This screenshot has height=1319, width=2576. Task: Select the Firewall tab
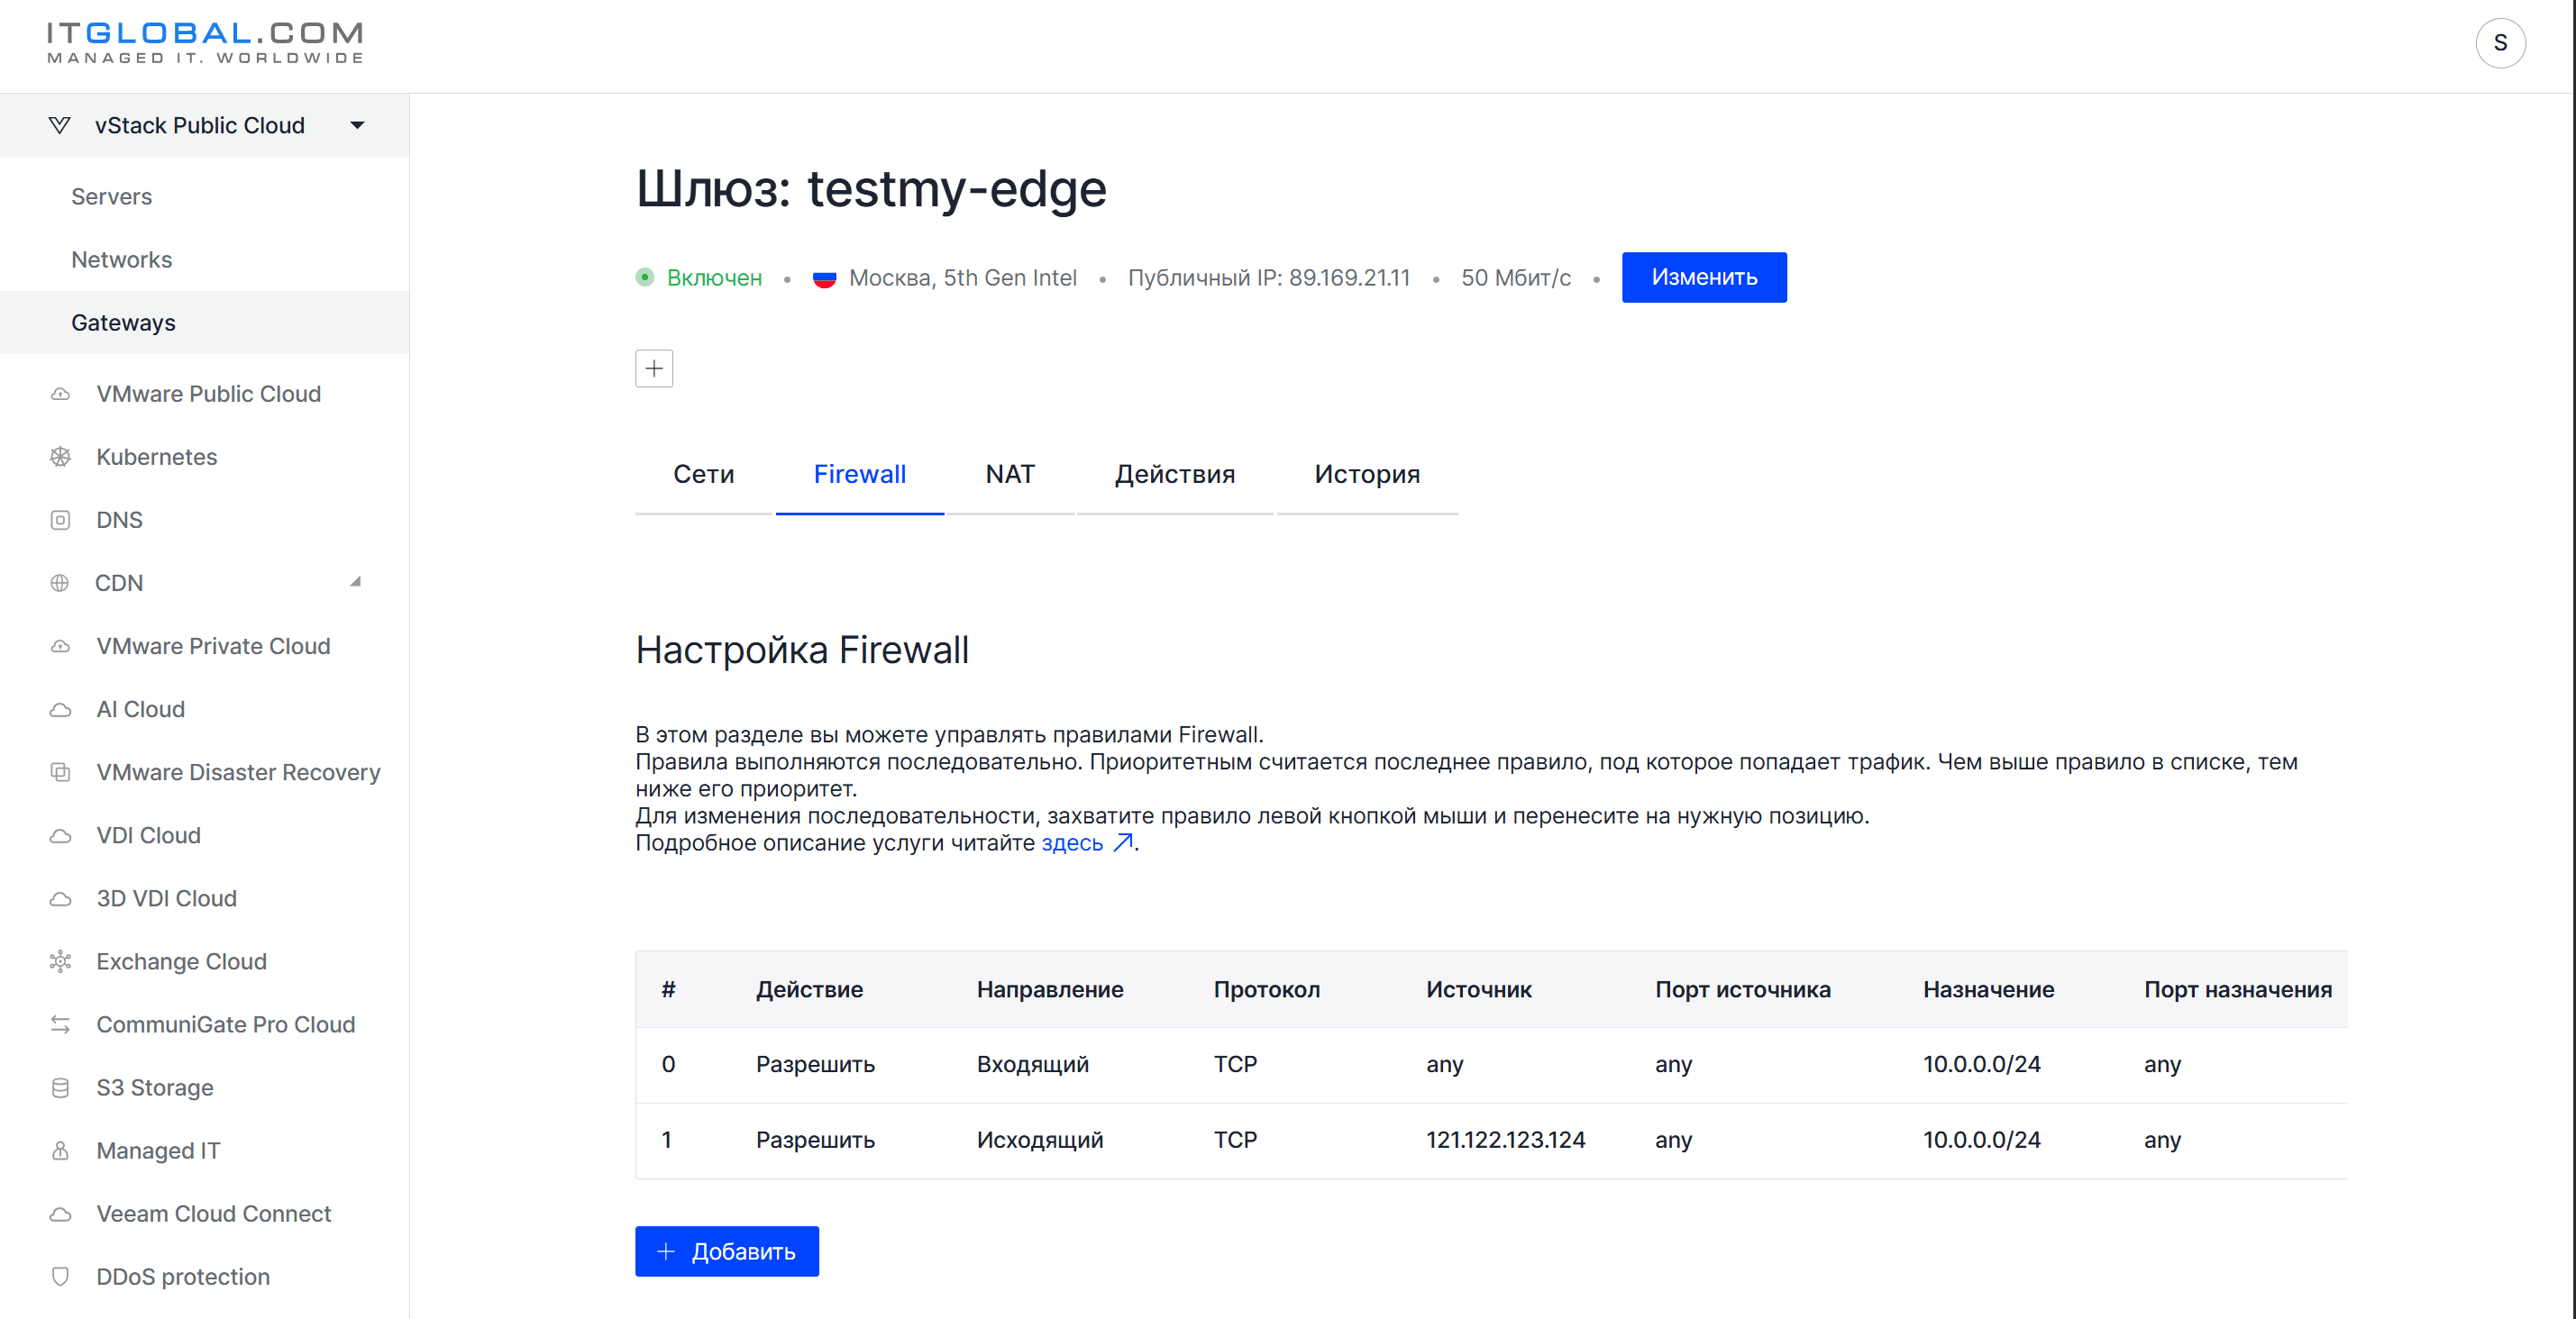tap(859, 475)
